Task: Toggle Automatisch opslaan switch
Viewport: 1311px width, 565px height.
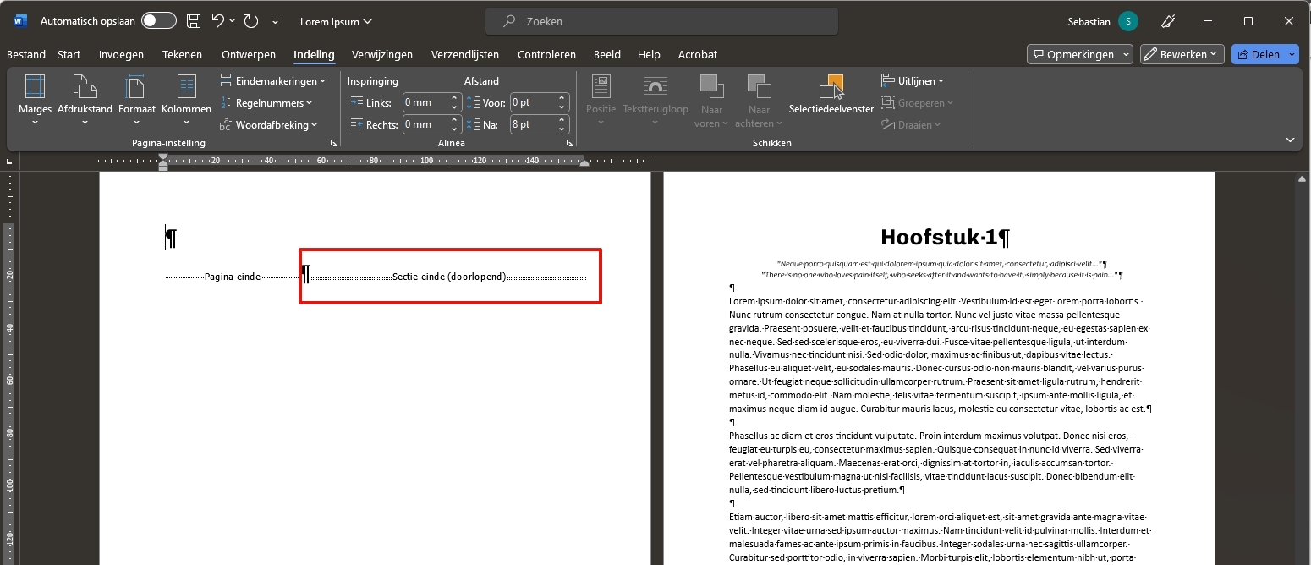Action: coord(159,21)
